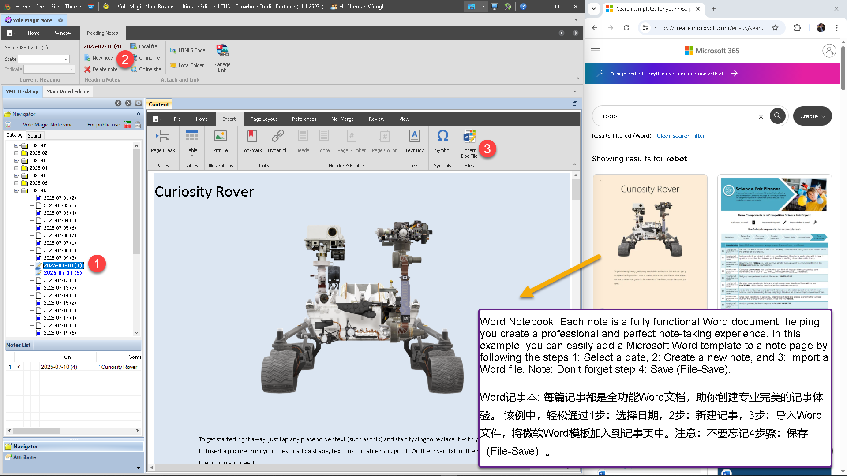
Task: Insert a Hyperlink
Action: tap(277, 141)
